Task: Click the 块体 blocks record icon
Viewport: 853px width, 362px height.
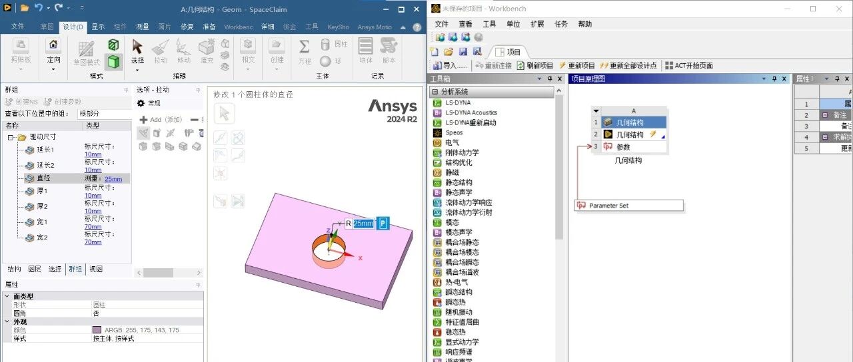Action: click(x=365, y=46)
